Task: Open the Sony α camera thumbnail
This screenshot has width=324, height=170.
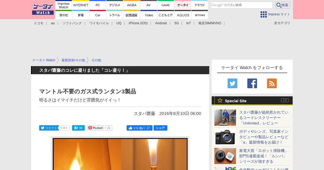Action: click(225, 137)
